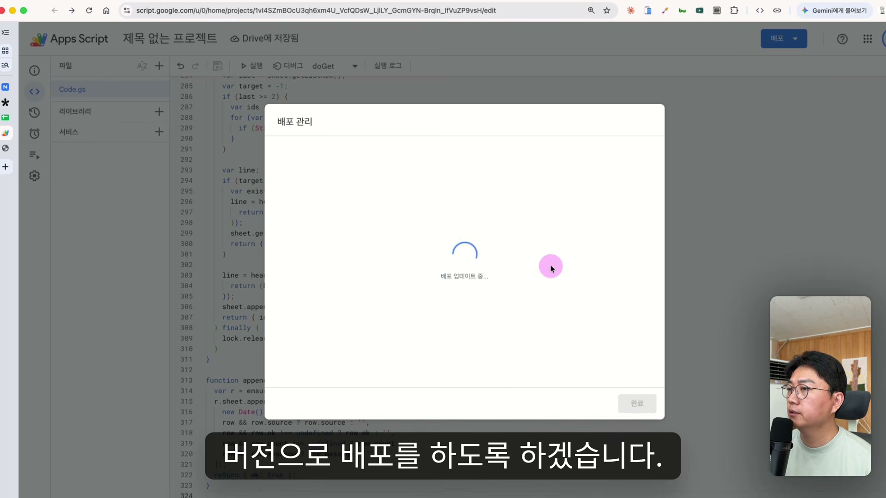The image size is (886, 498).
Task: Click the Apps Script logo
Action: (69, 39)
